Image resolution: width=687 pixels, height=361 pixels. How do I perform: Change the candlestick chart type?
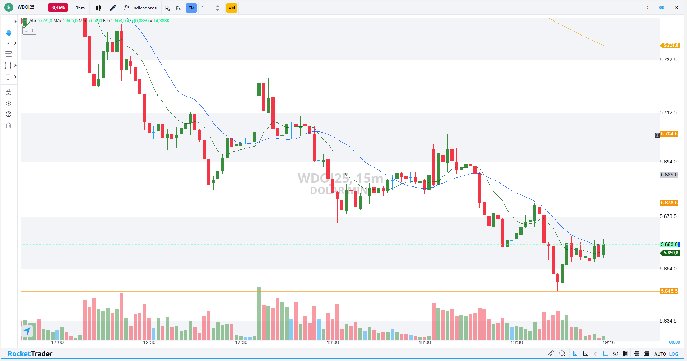pyautogui.click(x=98, y=8)
